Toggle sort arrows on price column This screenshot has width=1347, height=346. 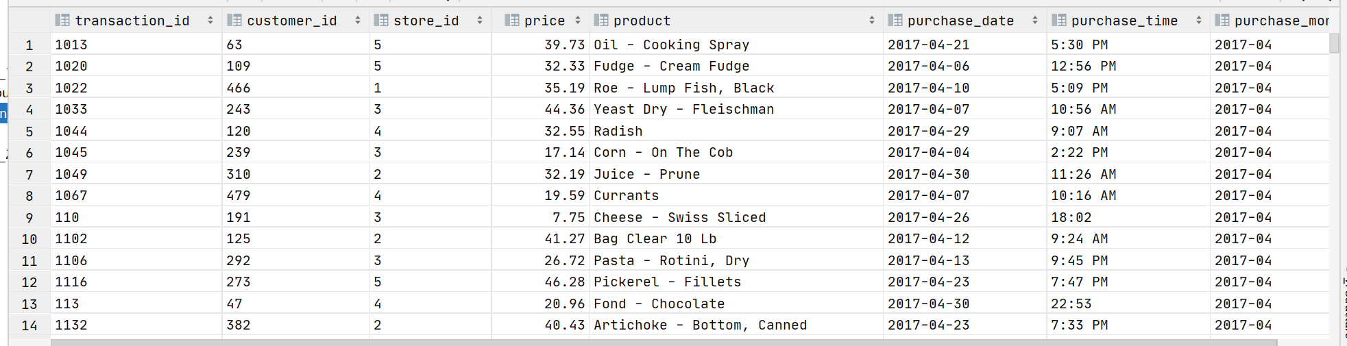578,21
